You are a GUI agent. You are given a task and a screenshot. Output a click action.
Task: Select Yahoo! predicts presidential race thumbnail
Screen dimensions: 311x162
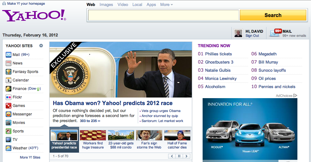pyautogui.click(x=64, y=140)
